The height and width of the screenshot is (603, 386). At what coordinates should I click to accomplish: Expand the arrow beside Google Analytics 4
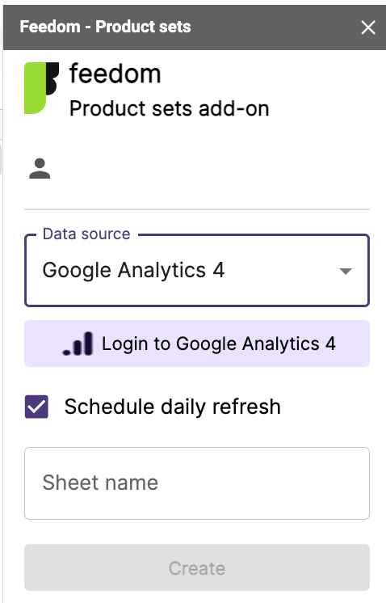[346, 271]
